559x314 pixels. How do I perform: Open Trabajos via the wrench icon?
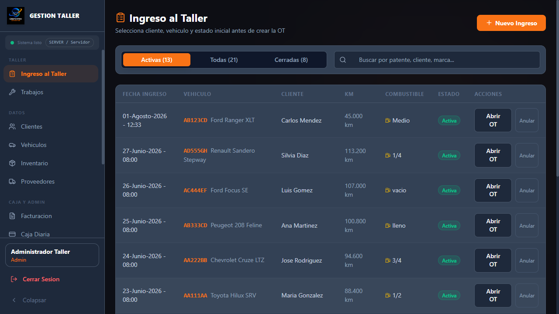coord(12,92)
